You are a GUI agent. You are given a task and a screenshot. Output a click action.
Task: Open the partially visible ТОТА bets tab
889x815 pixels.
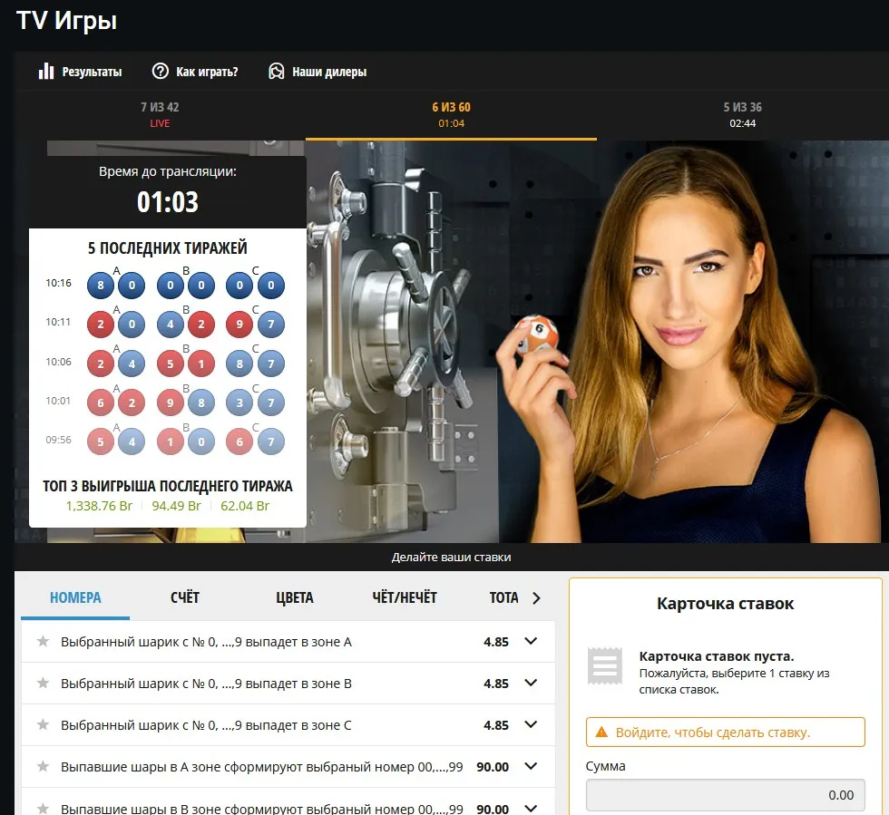pos(503,598)
